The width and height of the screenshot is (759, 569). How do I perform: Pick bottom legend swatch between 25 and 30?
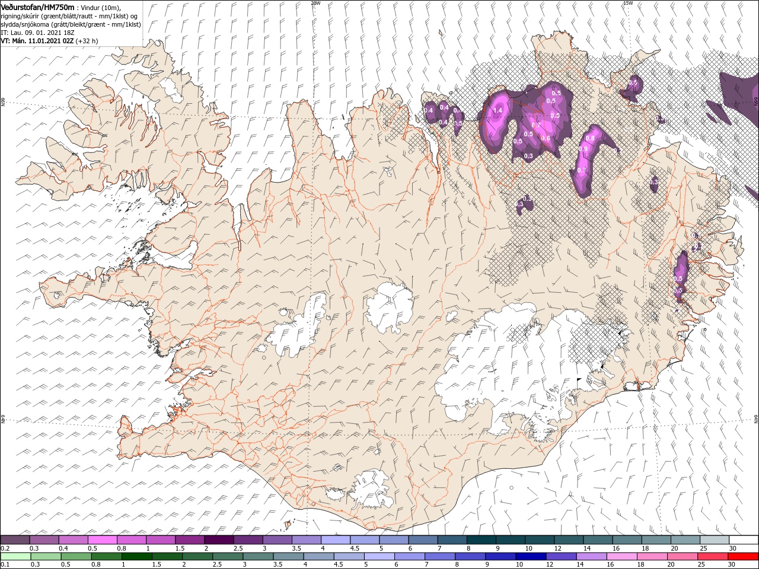713,557
